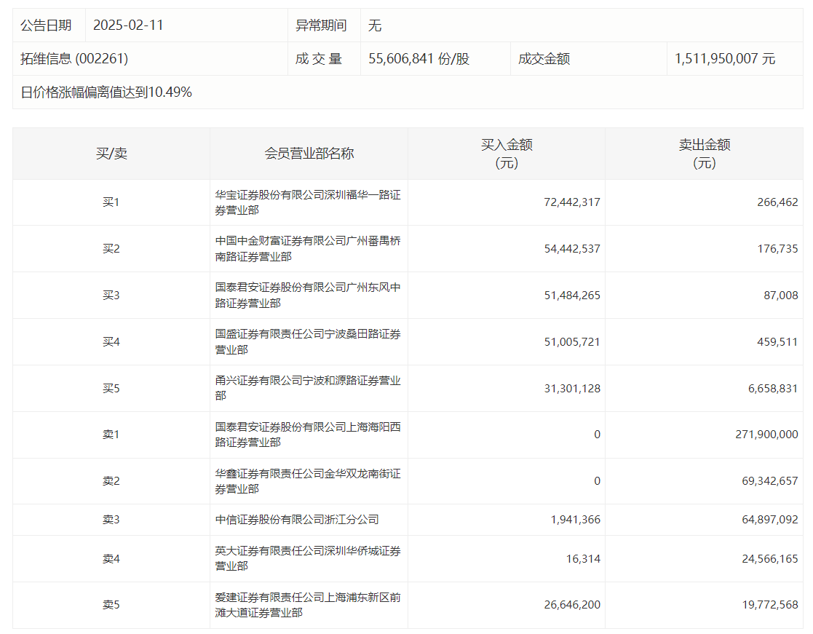Select the 卖3 row label
This screenshot has width=813, height=634.
111,520
